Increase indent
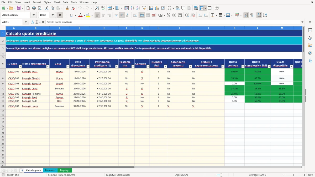Viewport: 315px width, 177px height. click(x=200, y=15)
